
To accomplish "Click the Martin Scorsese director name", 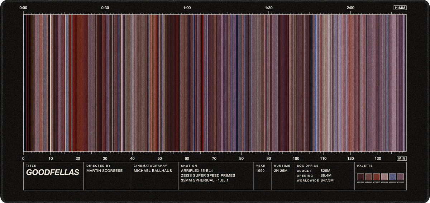I will (104, 171).
